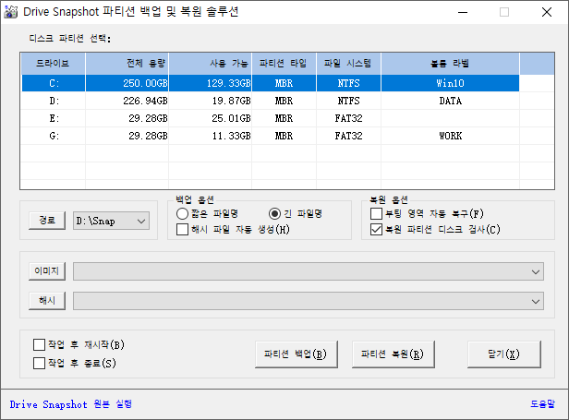Click the 볼륨 라벨 column header
Viewport: 569px width, 420px height.
451,64
